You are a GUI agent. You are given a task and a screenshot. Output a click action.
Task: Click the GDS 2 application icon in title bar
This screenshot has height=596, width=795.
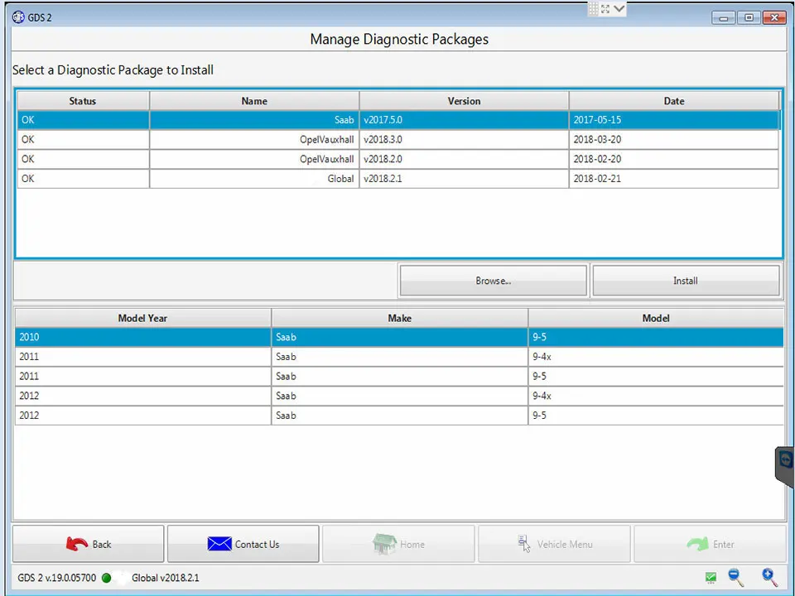pos(18,17)
